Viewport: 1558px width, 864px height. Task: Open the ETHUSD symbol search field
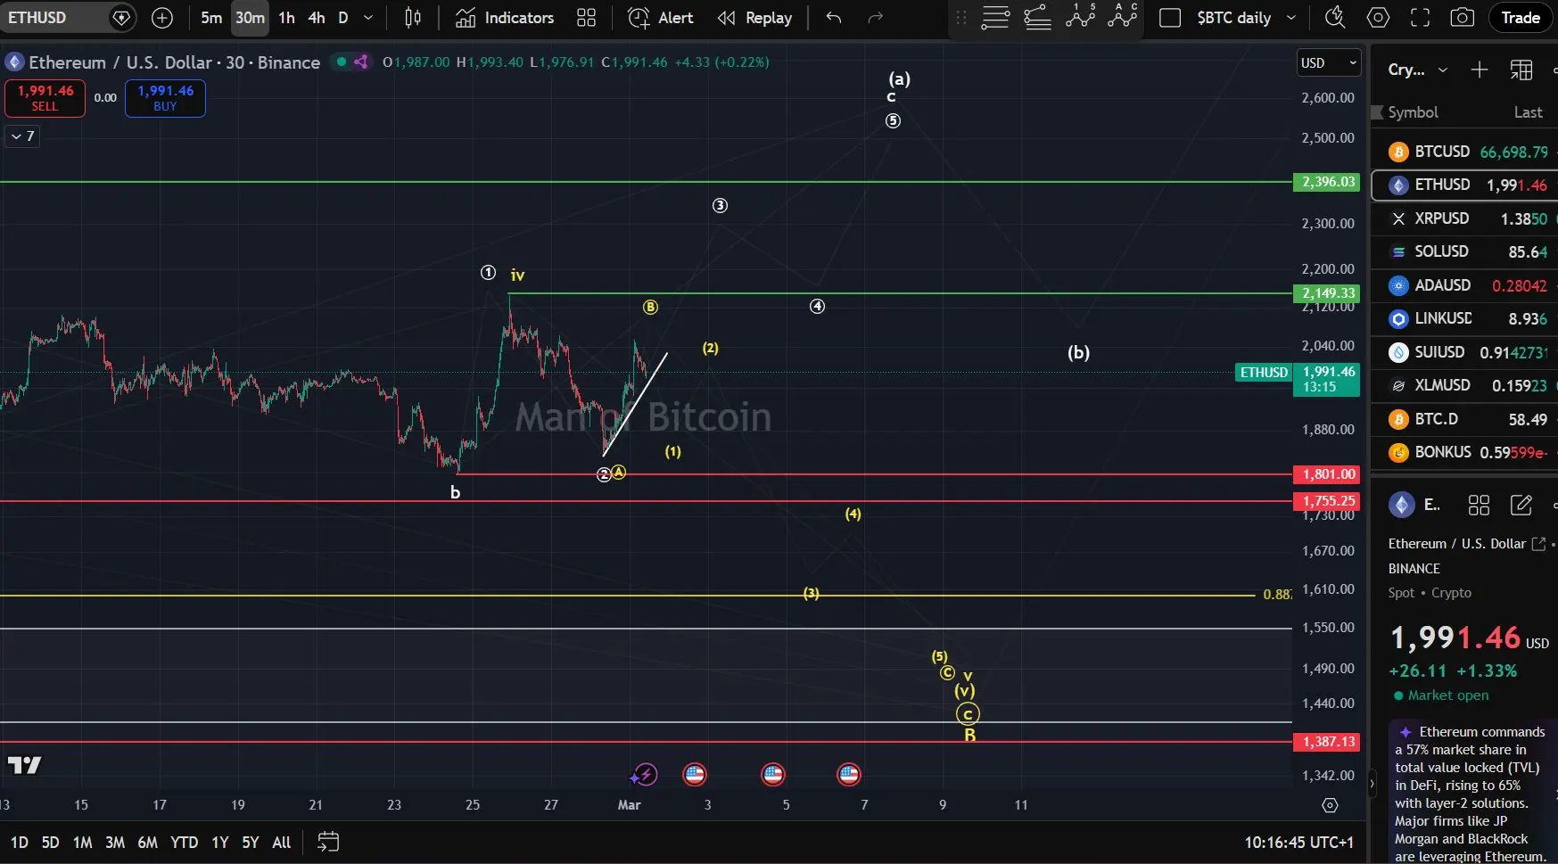68,18
